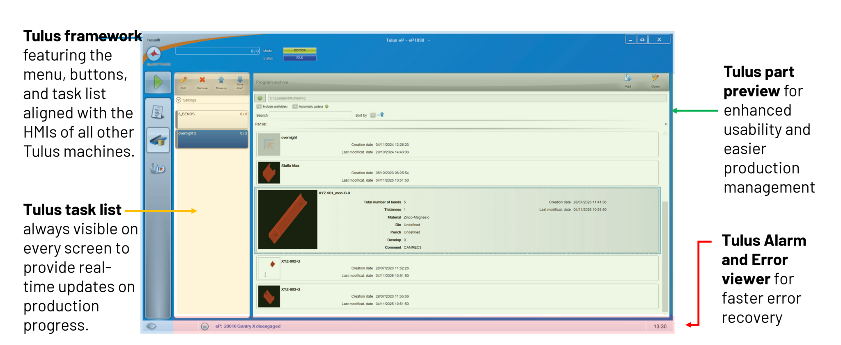Expand the Settings section
Image resolution: width=841 pixels, height=345 pixels.
pyautogui.click(x=179, y=100)
